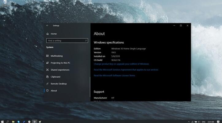Minimize the Settings window
The width and height of the screenshot is (222, 123).
[x=174, y=26]
